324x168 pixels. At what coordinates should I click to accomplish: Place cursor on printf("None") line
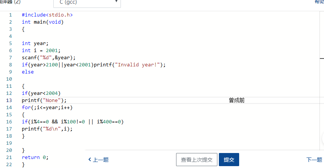click(x=44, y=100)
